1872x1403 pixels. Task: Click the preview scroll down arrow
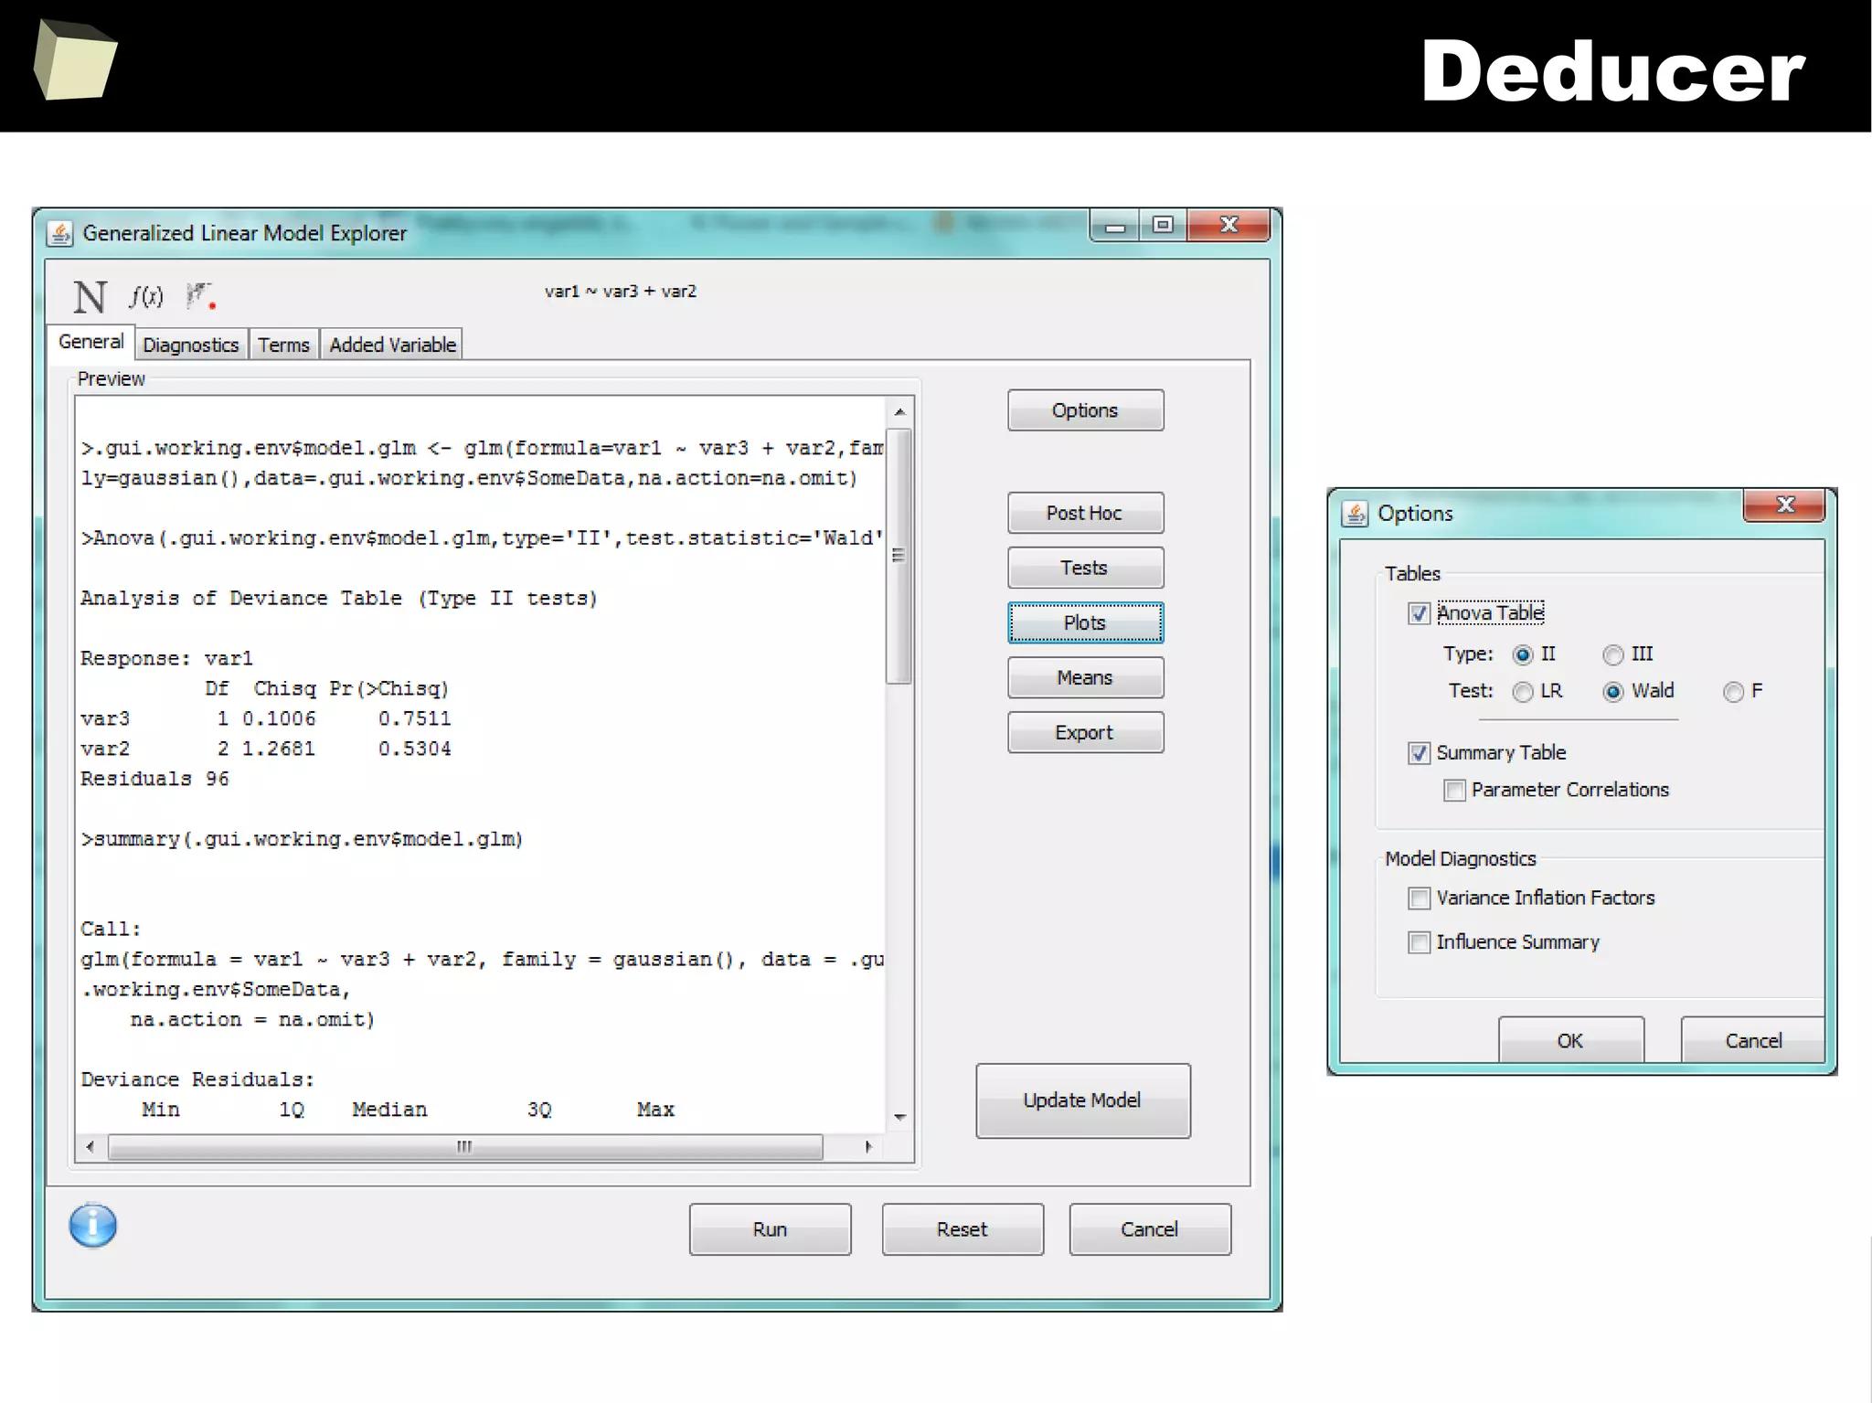899,1117
